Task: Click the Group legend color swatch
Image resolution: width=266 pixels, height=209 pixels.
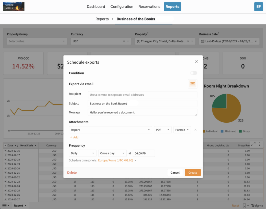Action: pyautogui.click(x=240, y=131)
